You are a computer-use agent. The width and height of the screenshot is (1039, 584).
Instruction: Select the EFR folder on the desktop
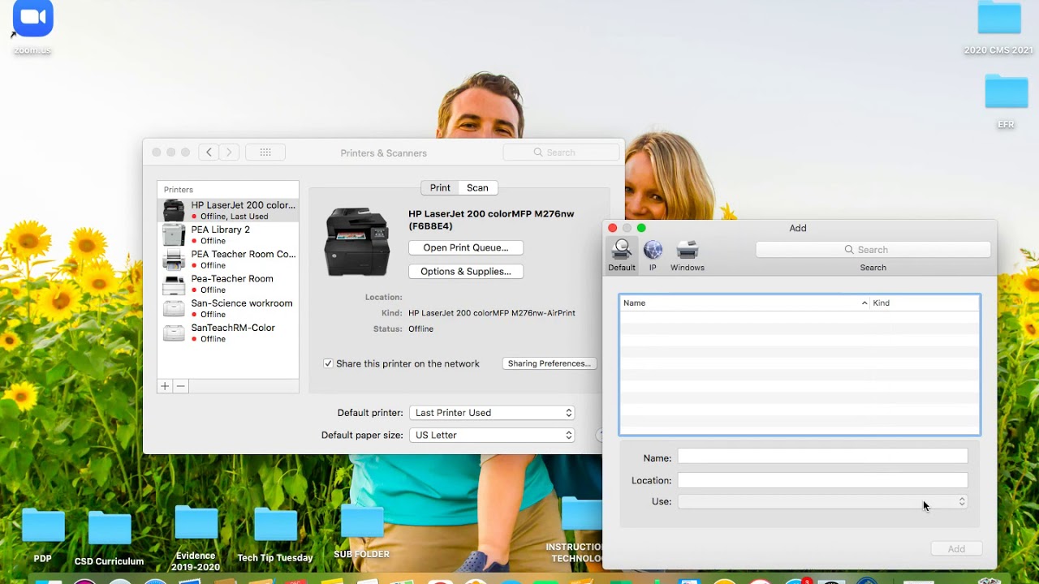click(x=1007, y=101)
